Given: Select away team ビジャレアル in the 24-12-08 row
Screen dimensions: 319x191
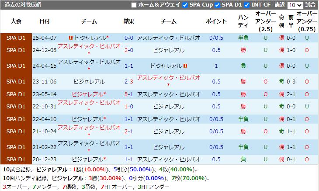Looking at the screenshot, I should (168, 50).
